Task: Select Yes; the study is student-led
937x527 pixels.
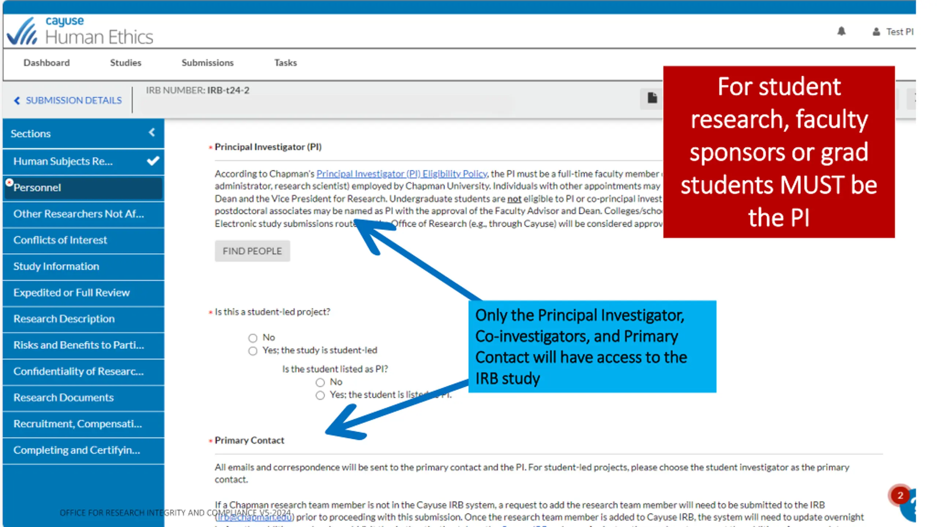Action: click(253, 351)
